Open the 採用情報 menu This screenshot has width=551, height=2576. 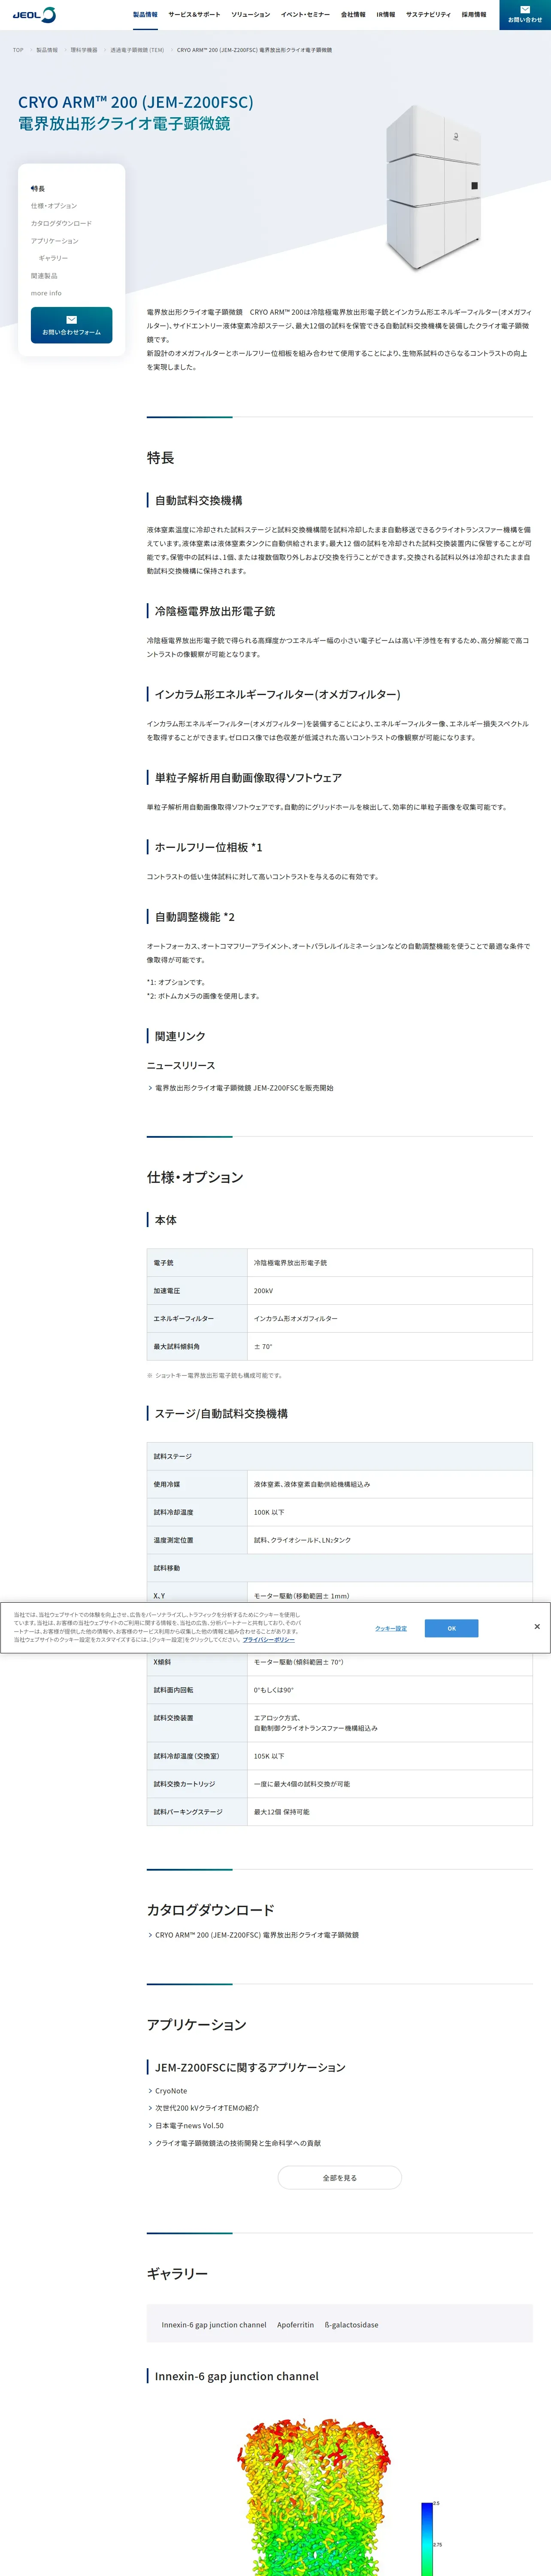(x=474, y=15)
